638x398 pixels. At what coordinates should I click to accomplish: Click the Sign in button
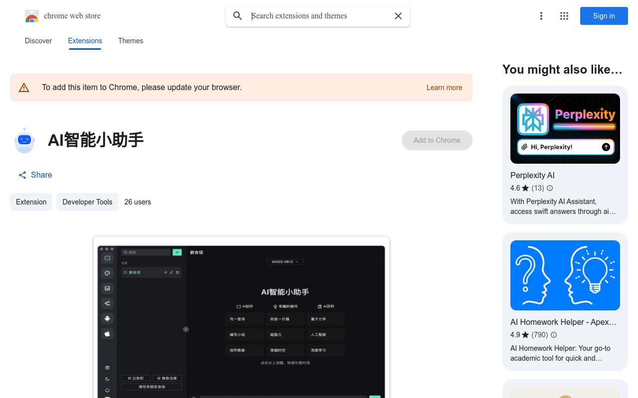(x=604, y=16)
